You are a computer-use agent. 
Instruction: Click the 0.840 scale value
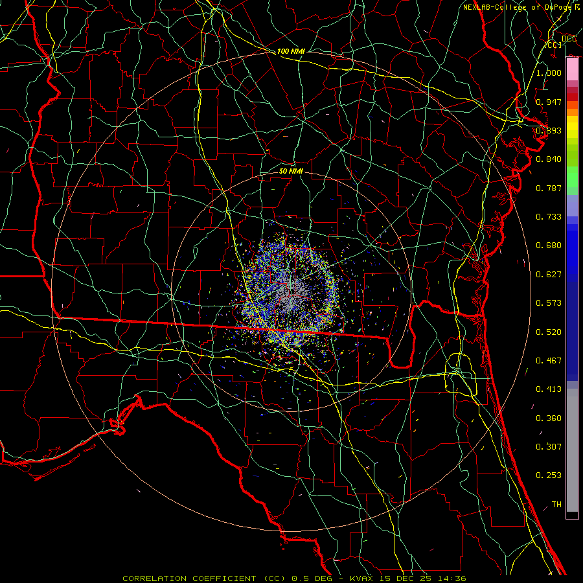point(549,159)
